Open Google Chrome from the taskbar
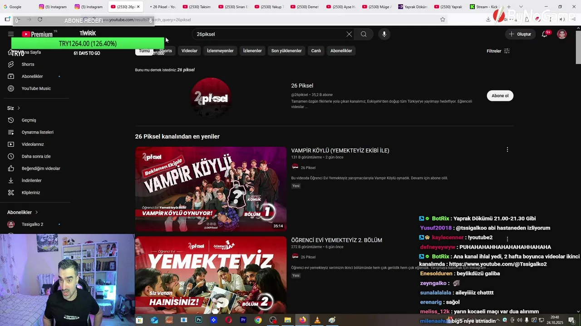Image resolution: width=581 pixels, height=326 pixels. (258, 320)
